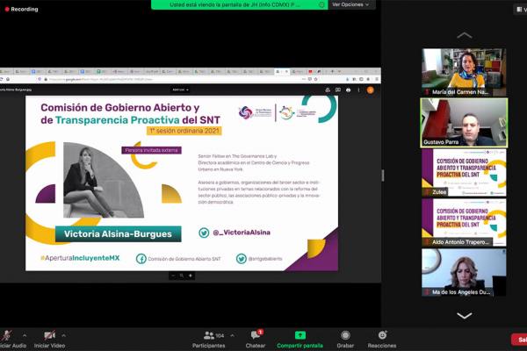Click Twitter icon beside @_VictoriaAlsina
The width and height of the screenshot is (527, 351).
pos(204,233)
